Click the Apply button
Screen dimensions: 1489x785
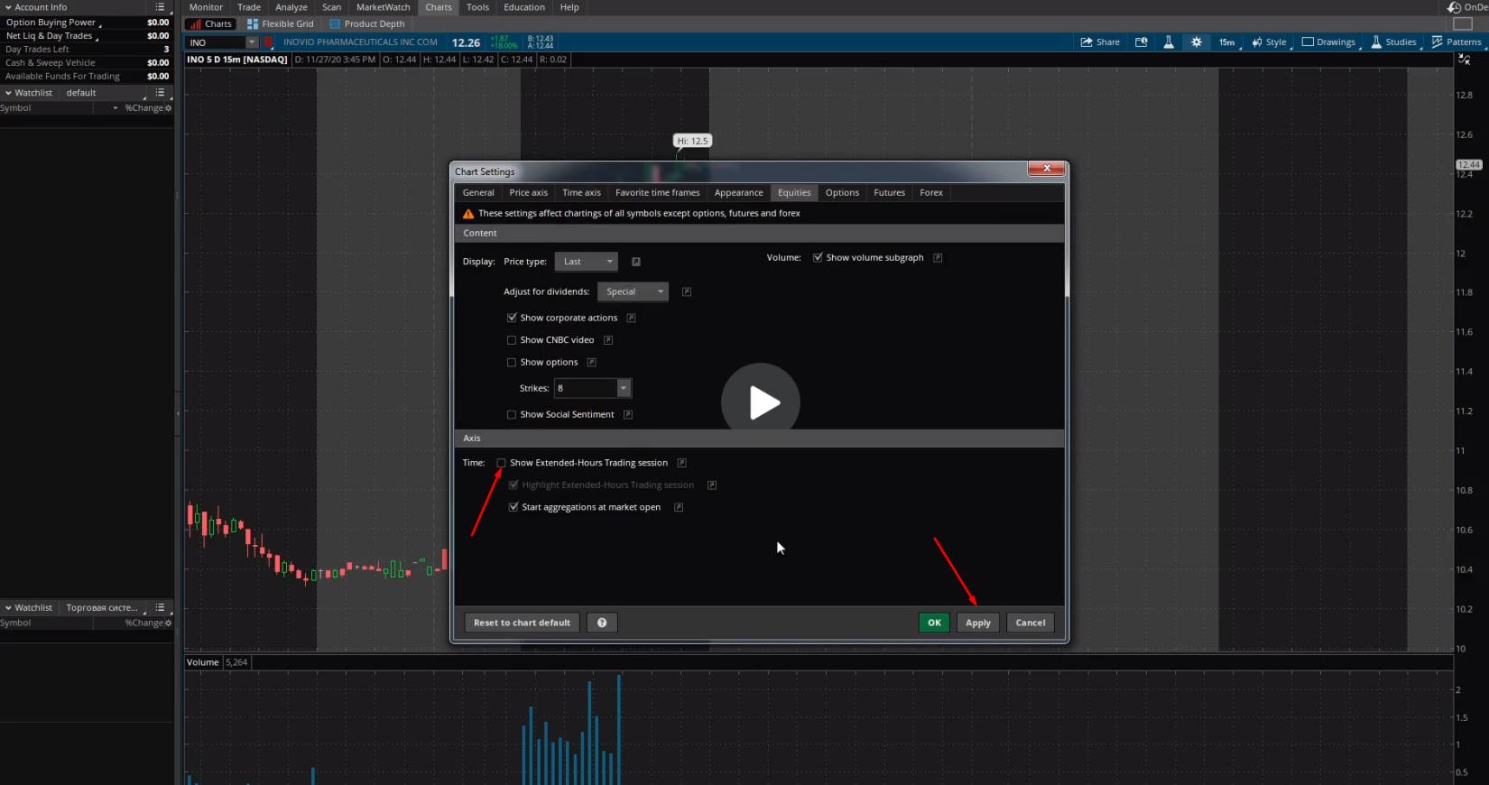(x=977, y=623)
